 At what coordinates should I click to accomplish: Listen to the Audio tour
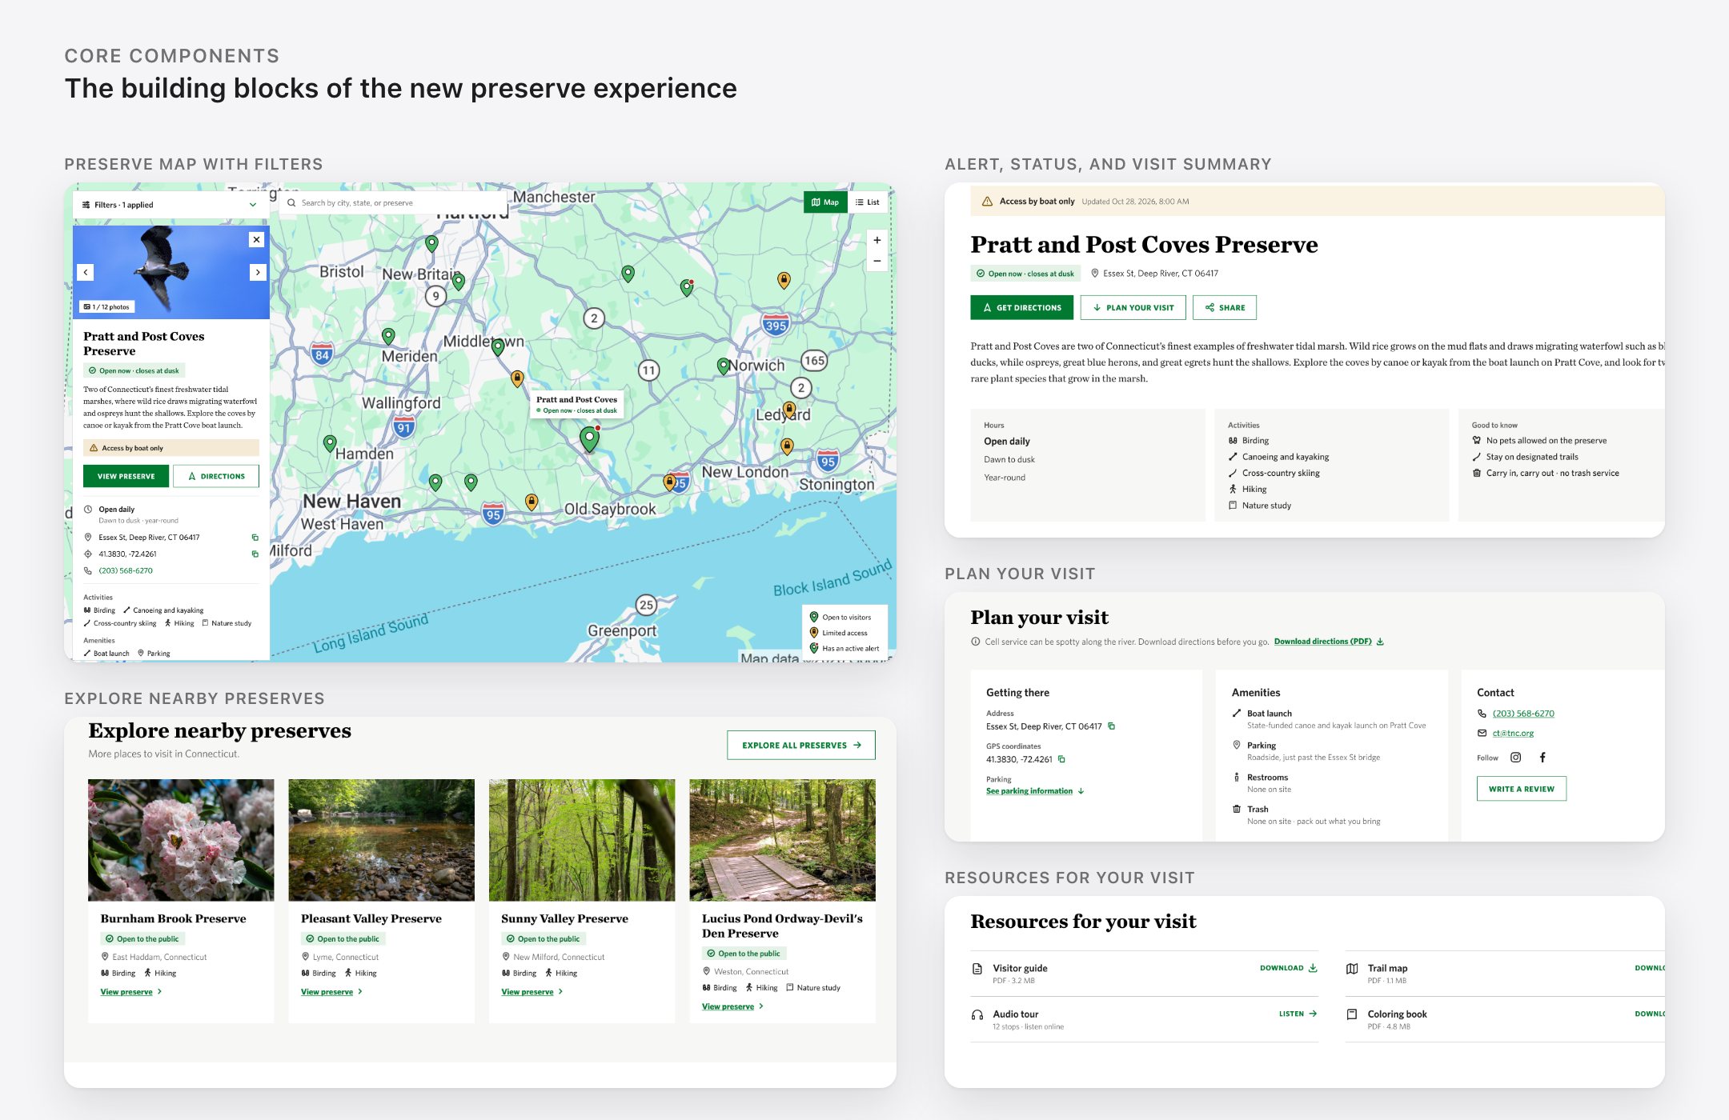(1298, 1014)
